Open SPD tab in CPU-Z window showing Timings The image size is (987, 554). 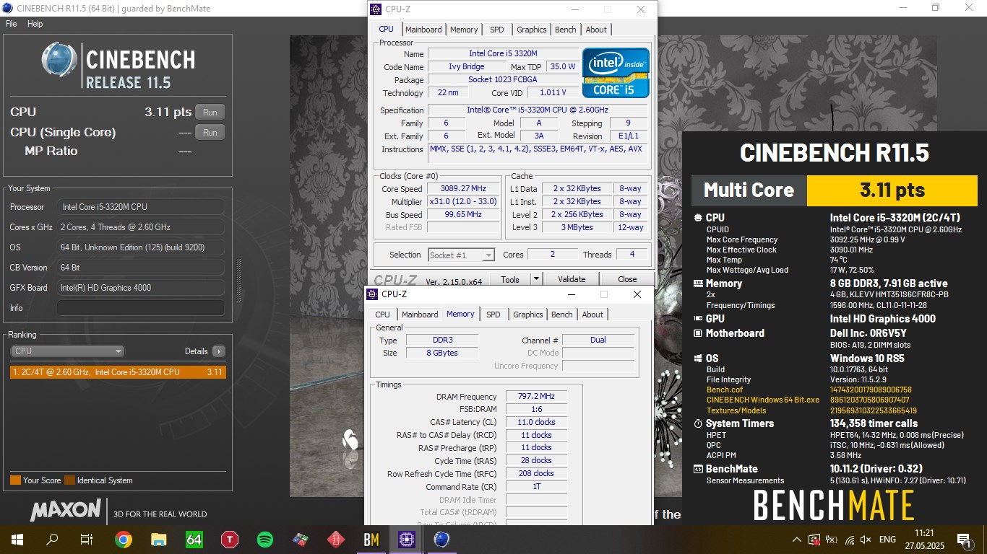(x=493, y=315)
